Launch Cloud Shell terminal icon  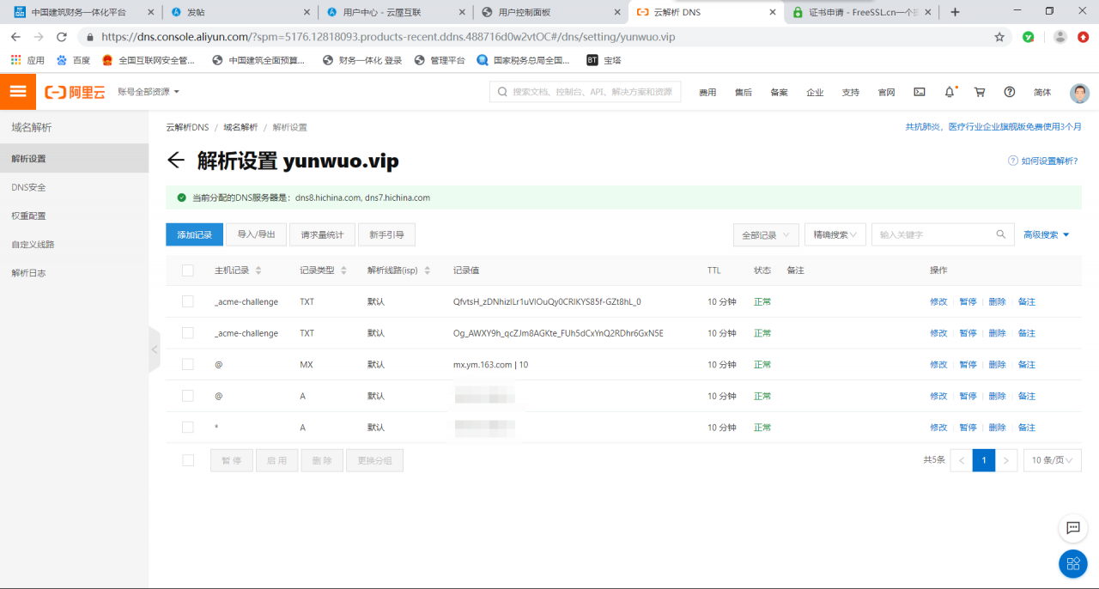point(920,92)
